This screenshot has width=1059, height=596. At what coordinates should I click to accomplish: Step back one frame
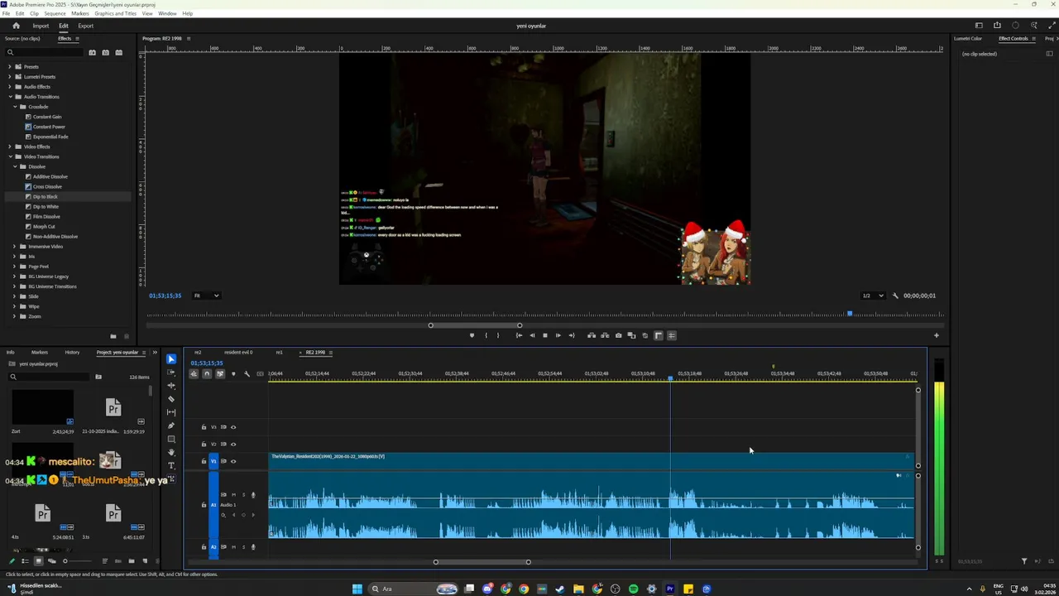(532, 335)
